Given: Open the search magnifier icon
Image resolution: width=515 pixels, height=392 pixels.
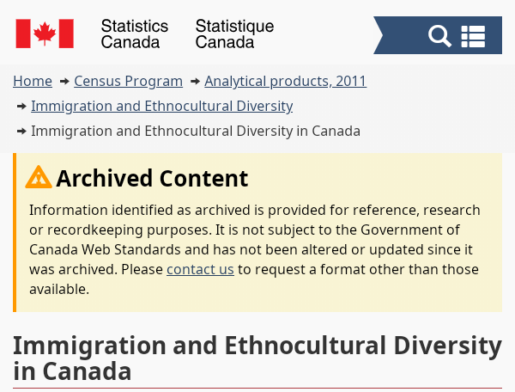Looking at the screenshot, I should [439, 35].
